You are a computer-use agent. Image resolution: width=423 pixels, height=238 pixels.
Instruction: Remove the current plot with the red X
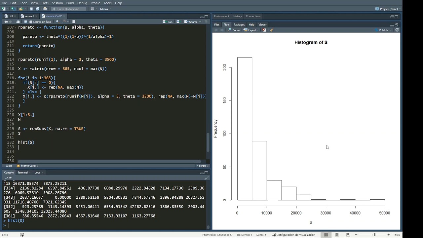click(264, 30)
